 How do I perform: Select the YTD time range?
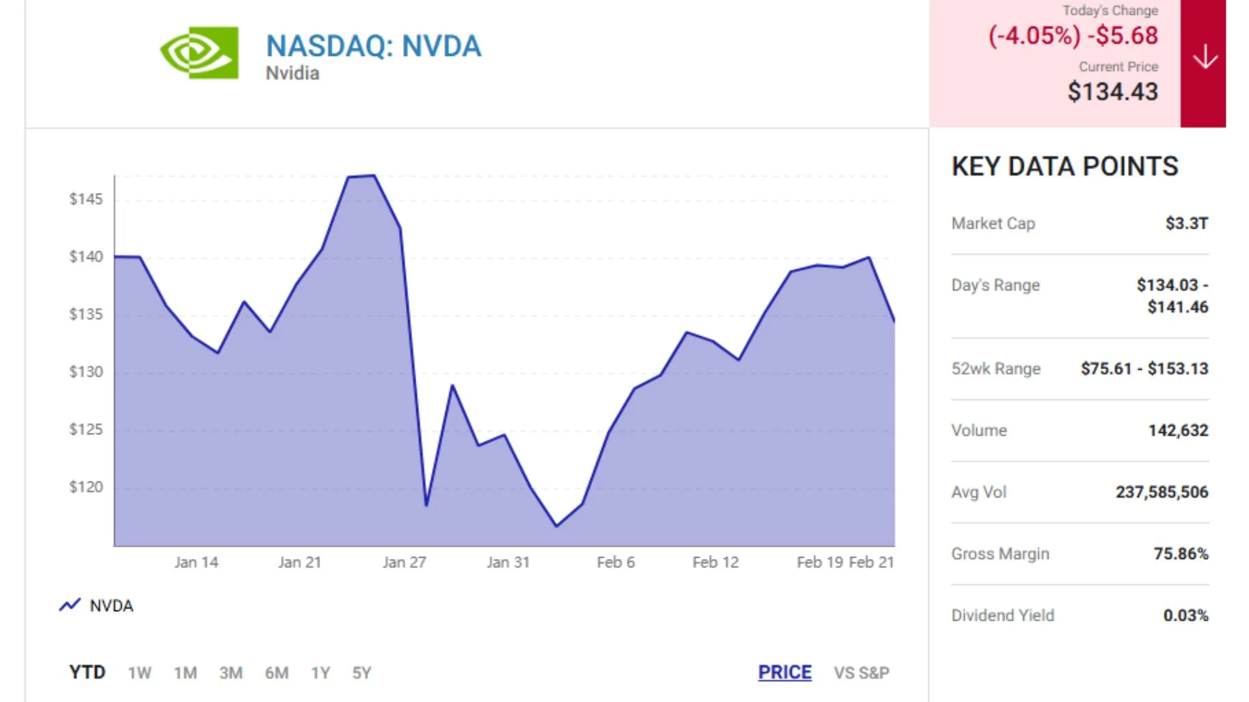tap(87, 672)
